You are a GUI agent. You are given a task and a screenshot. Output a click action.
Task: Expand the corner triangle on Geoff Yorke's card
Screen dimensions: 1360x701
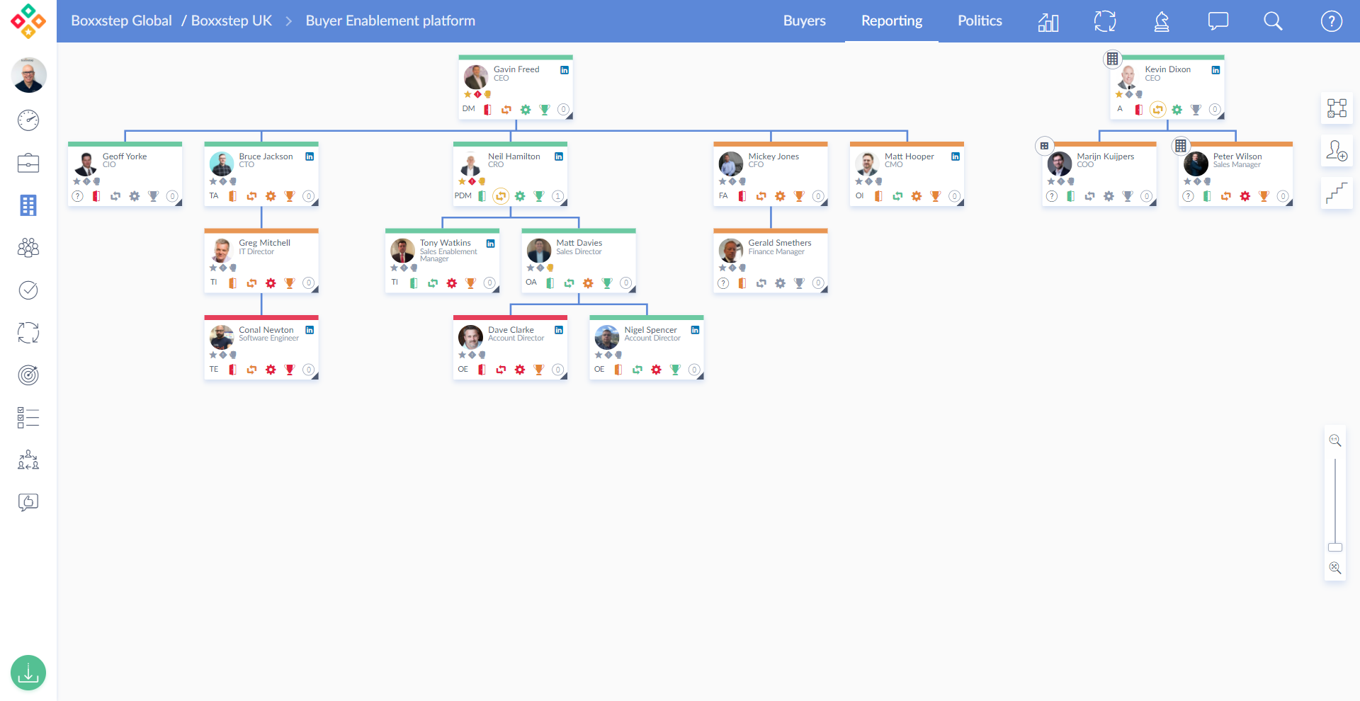178,203
